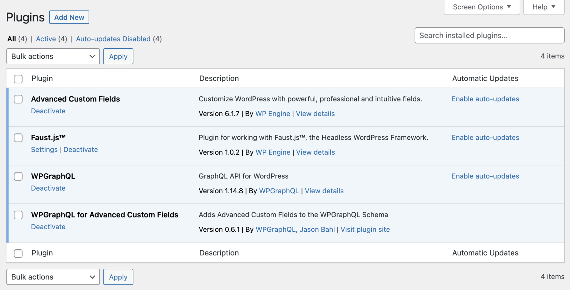Expand the Help dropdown
Image resolution: width=570 pixels, height=290 pixels.
pyautogui.click(x=543, y=7)
